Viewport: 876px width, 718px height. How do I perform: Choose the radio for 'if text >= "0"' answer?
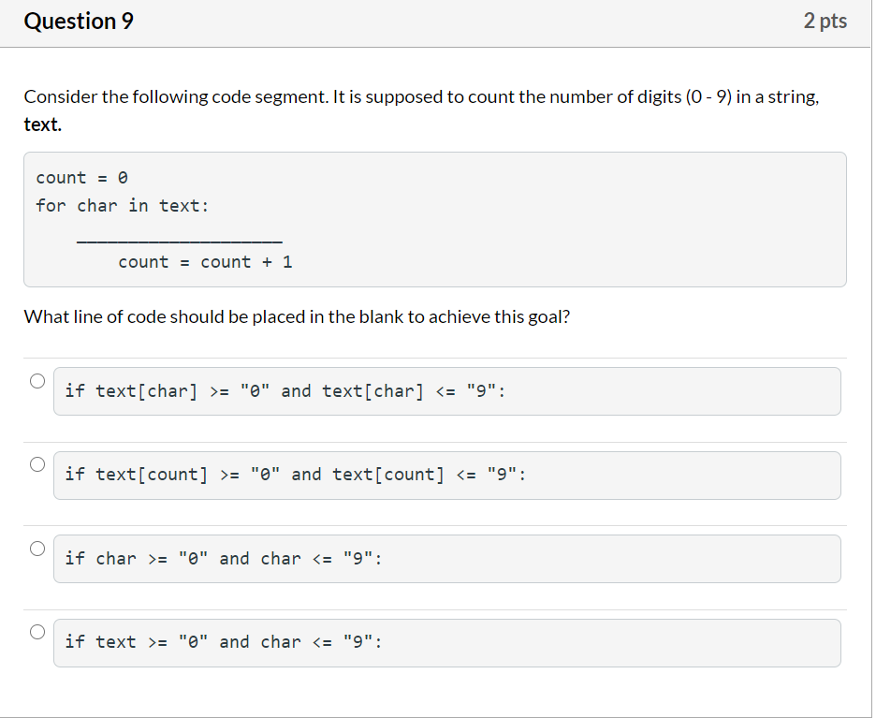37,632
